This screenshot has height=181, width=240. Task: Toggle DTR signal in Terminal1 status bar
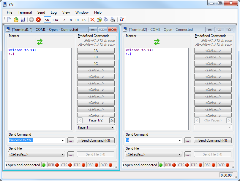point(80,165)
